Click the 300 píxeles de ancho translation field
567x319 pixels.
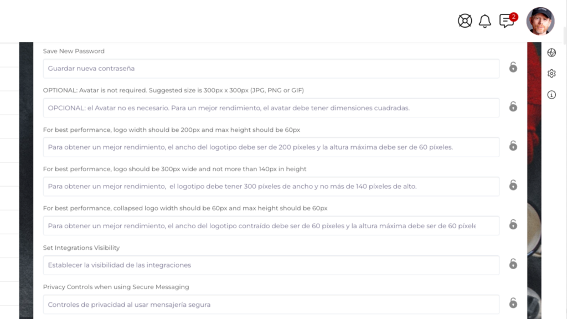tap(271, 187)
